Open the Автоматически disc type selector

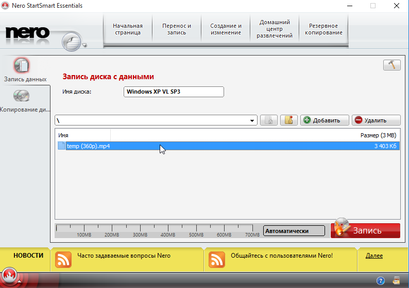pyautogui.click(x=294, y=231)
